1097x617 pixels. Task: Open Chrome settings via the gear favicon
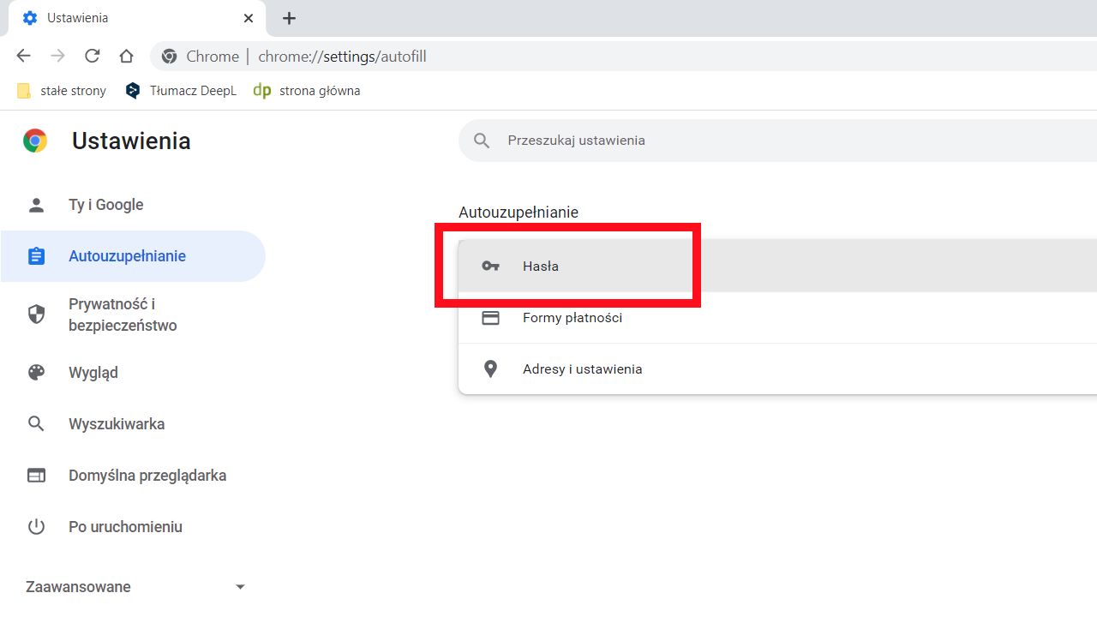click(x=30, y=17)
